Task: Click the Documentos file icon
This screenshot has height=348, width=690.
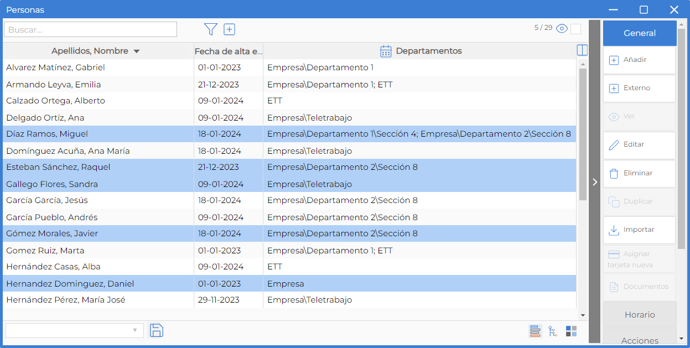Action: pyautogui.click(x=614, y=287)
